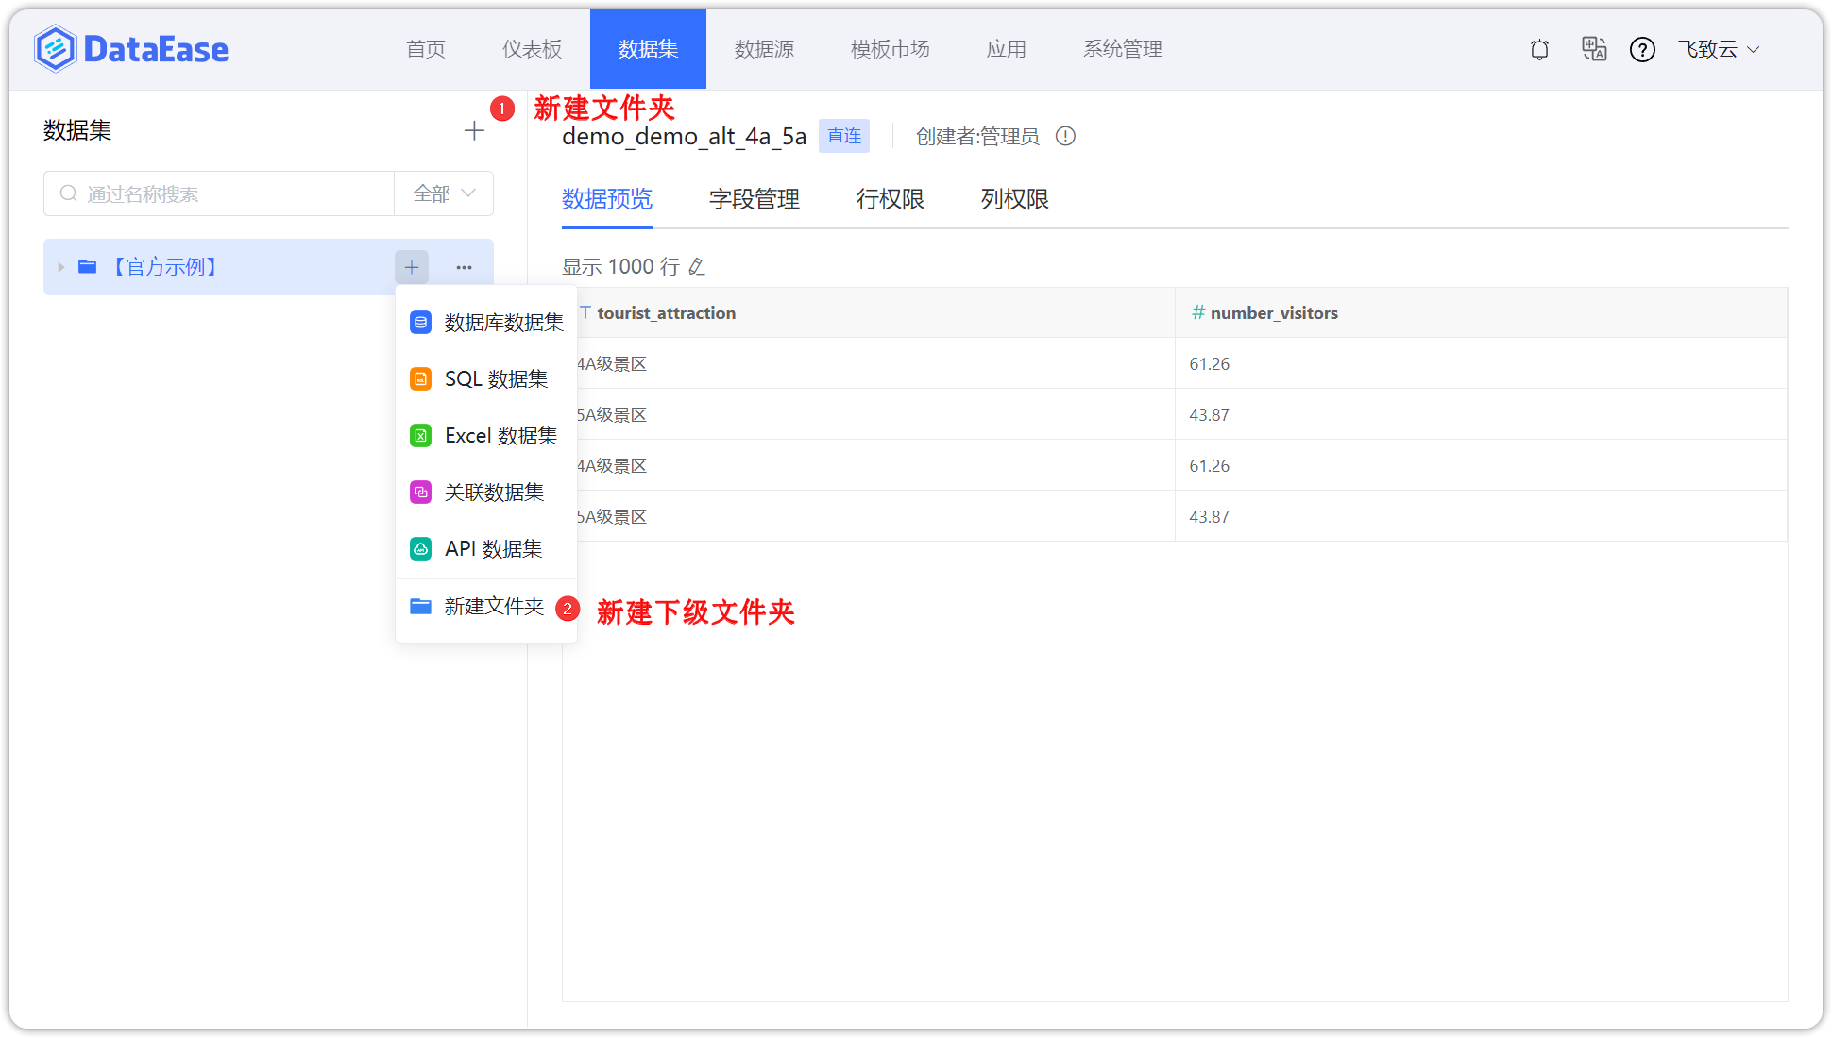Click the edit pencil beside 显示 1000 行
This screenshot has height=1038, width=1832.
697,267
